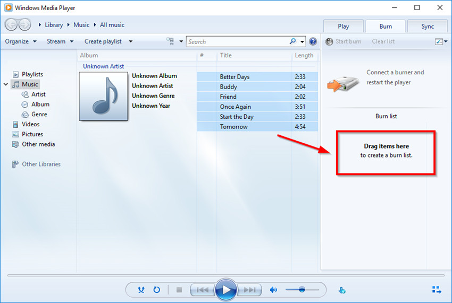Open the Organize dropdown menu
The width and height of the screenshot is (452, 303).
pyautogui.click(x=21, y=41)
